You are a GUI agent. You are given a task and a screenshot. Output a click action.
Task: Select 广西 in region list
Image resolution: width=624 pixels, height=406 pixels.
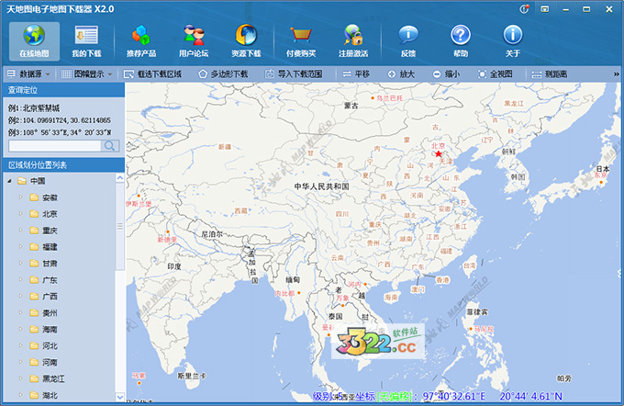coord(50,297)
